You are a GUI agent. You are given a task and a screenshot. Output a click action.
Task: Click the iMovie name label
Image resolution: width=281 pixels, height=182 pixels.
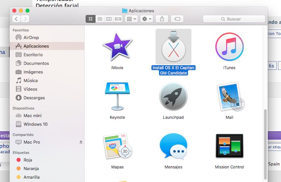(117, 68)
